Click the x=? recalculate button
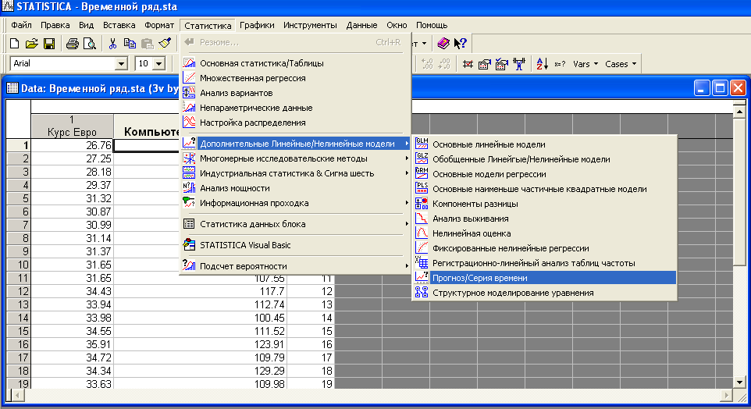 560,64
